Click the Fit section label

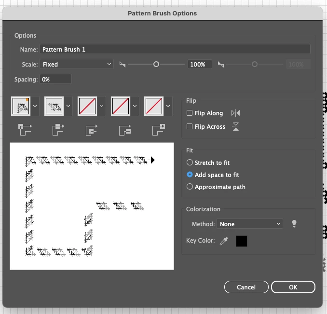(190, 150)
